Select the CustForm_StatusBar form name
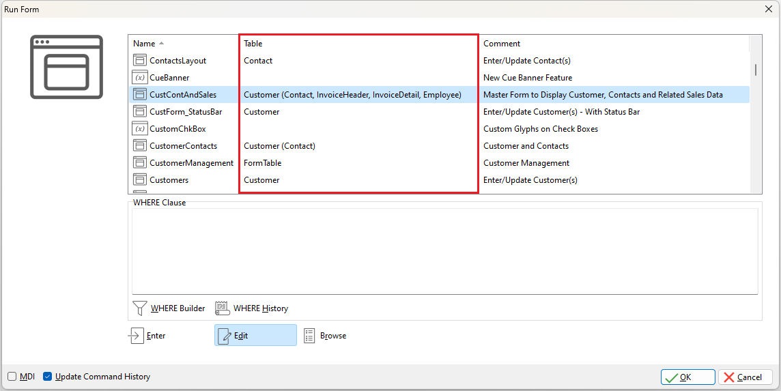Screen dimensions: 781x391 [x=186, y=112]
